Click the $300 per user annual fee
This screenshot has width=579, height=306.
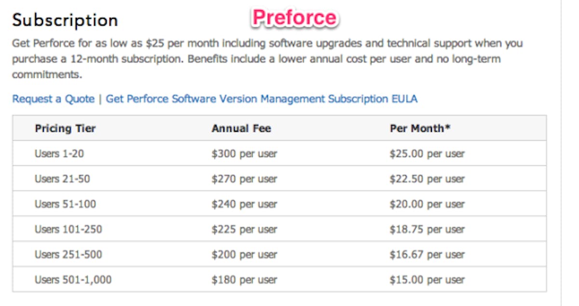click(244, 154)
